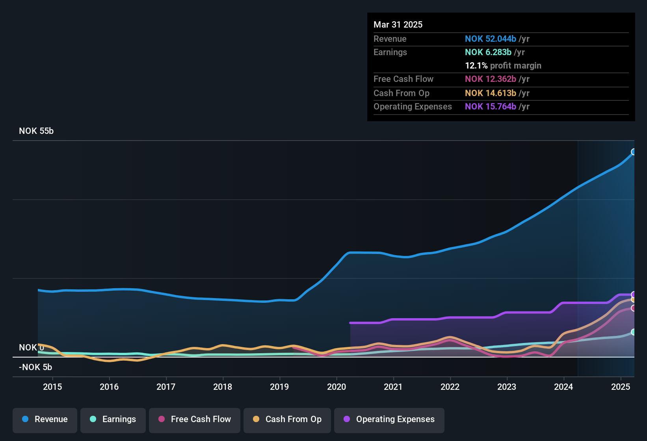647x441 pixels.
Task: Click the pink Free Cash Flow endpoint marker
Action: [634, 308]
